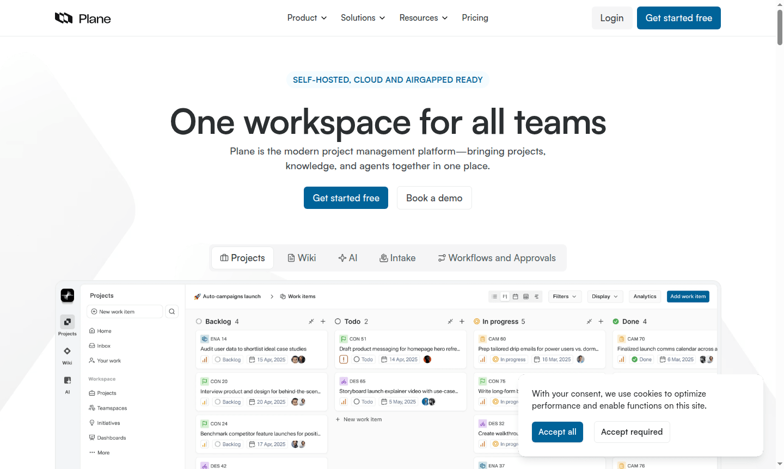This screenshot has height=469, width=784.
Task: Switch to the Intake tab
Action: point(397,258)
